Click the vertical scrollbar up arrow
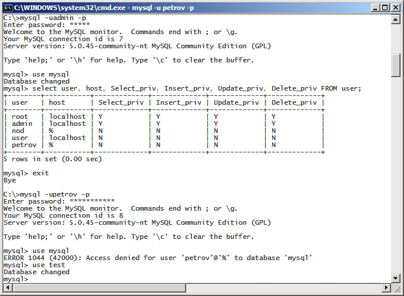 click(396, 19)
